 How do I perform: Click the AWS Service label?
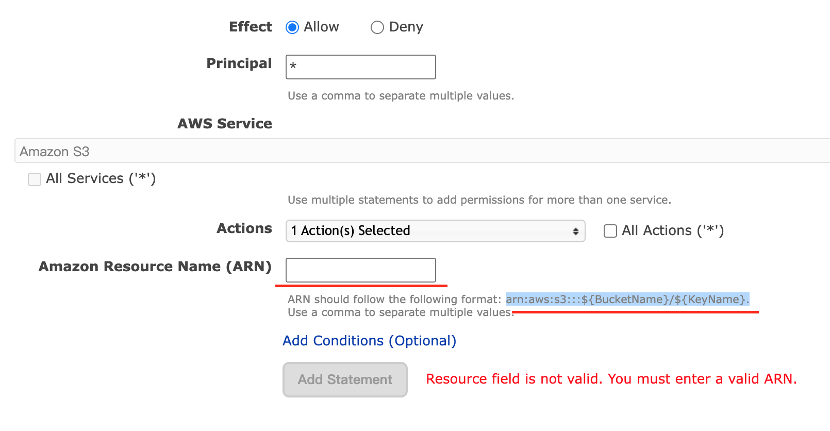tap(225, 124)
